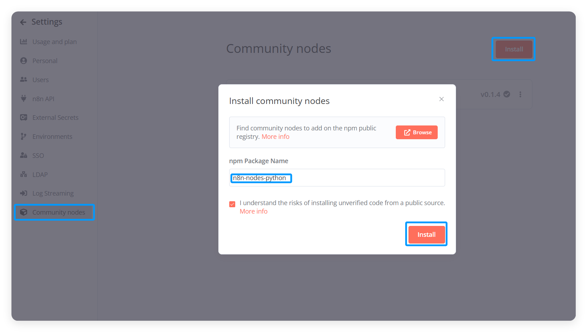Image resolution: width=587 pixels, height=332 pixels.
Task: Click the v0.1.4 version label
Action: (x=490, y=94)
